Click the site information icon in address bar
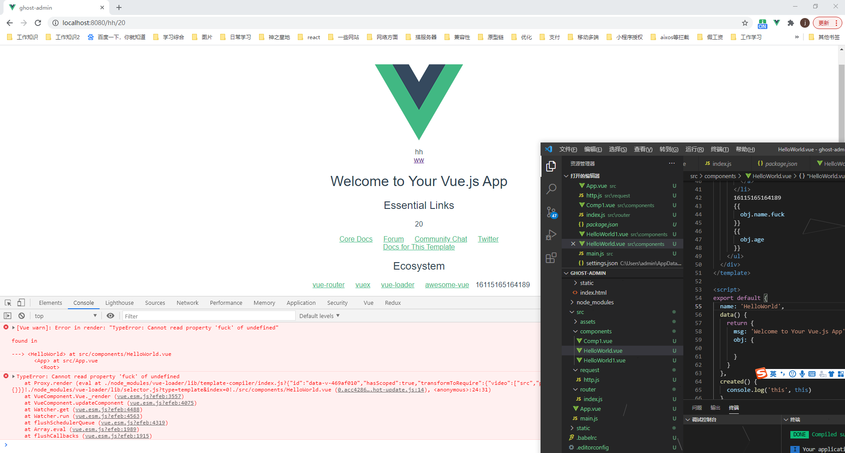 tap(56, 23)
